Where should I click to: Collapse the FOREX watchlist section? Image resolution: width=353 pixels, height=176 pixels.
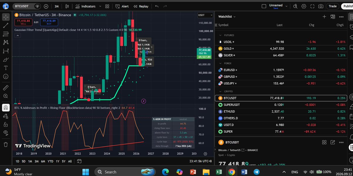(x=221, y=63)
